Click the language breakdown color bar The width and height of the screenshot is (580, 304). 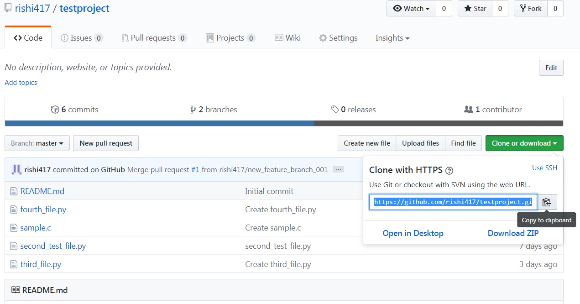pos(284,123)
